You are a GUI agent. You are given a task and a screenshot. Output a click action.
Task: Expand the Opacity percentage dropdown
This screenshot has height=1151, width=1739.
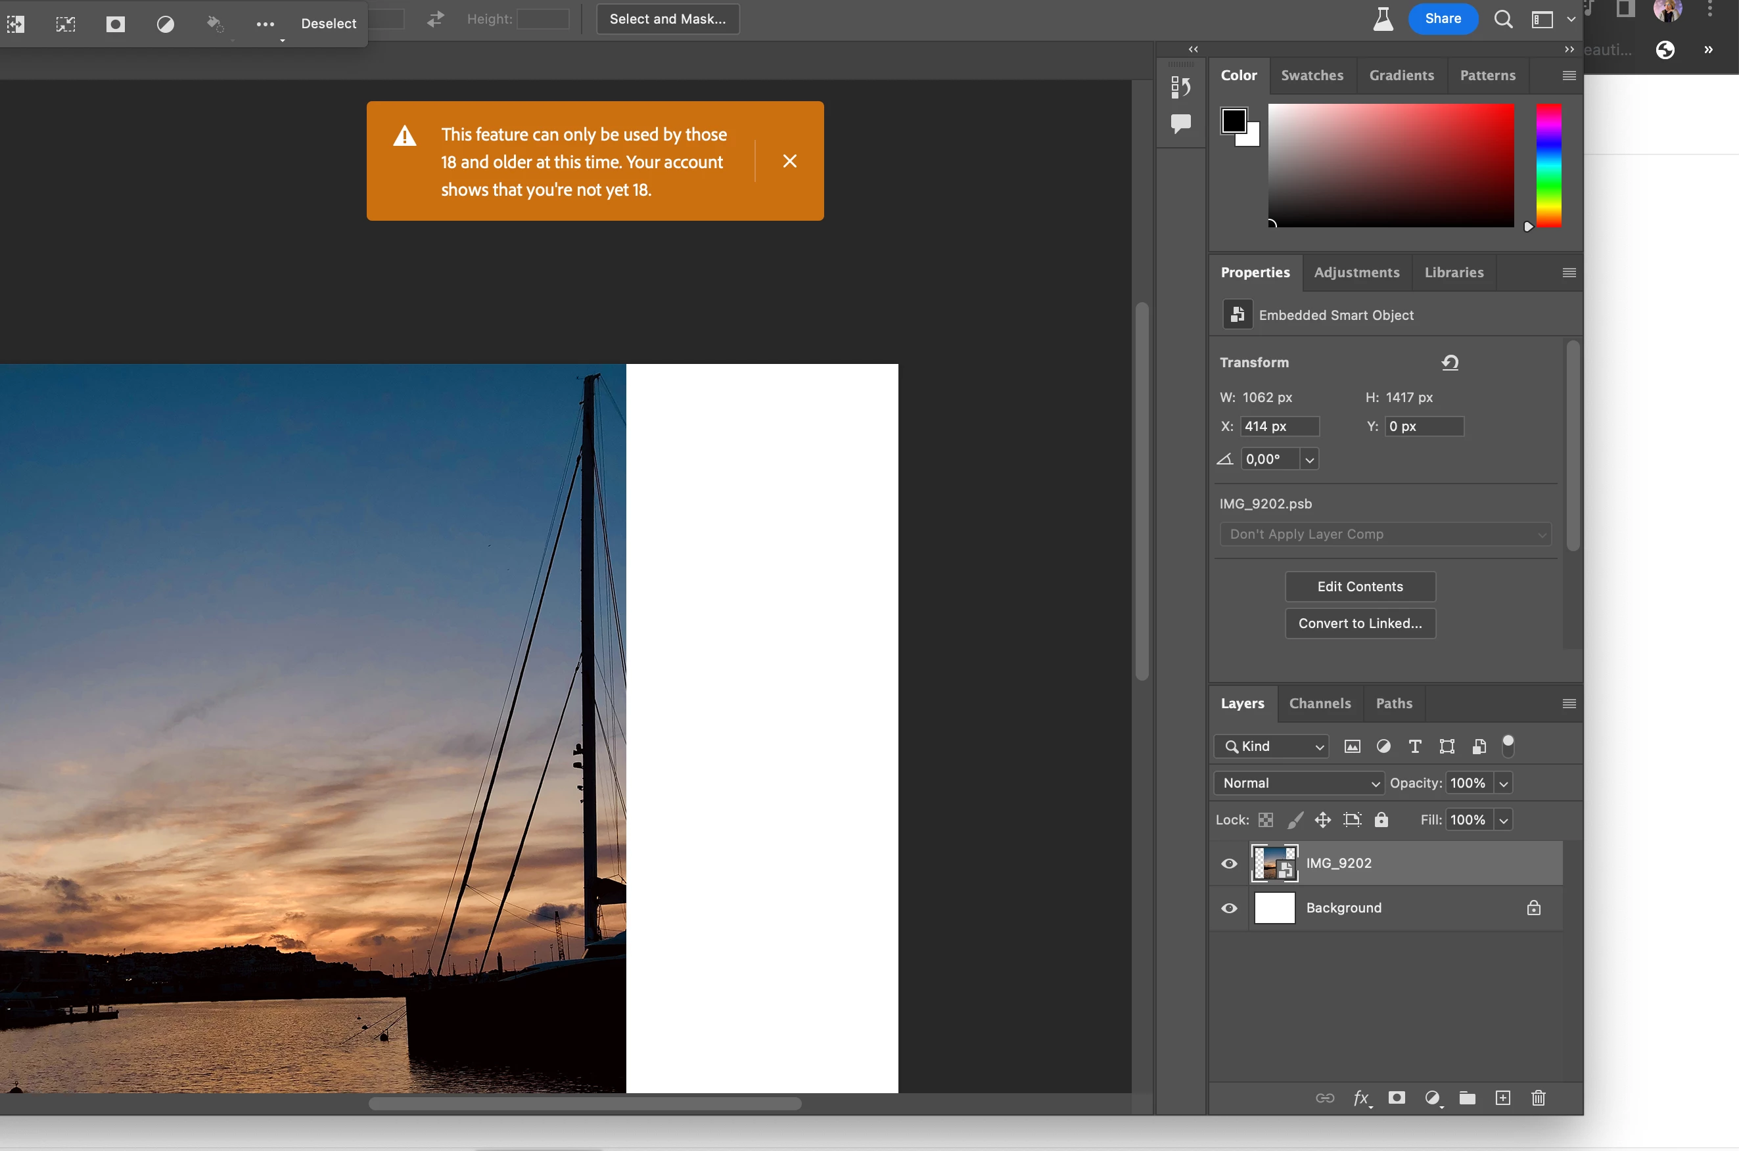point(1503,783)
